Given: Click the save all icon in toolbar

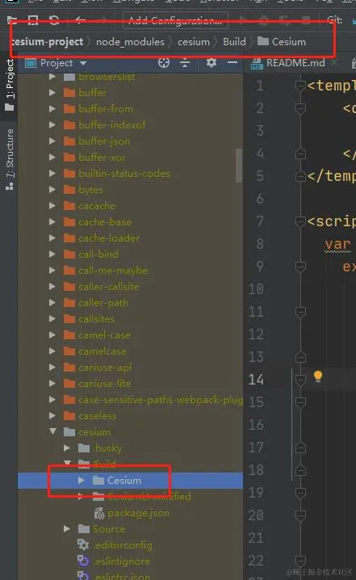Looking at the screenshot, I should point(33,20).
